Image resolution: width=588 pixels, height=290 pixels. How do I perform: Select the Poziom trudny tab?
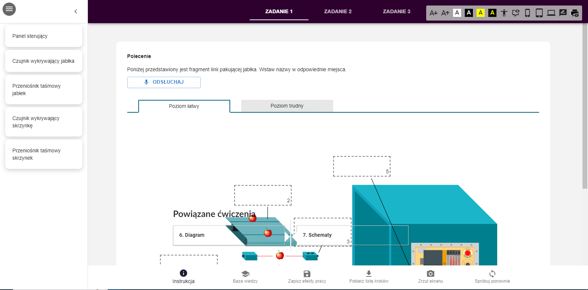(287, 106)
